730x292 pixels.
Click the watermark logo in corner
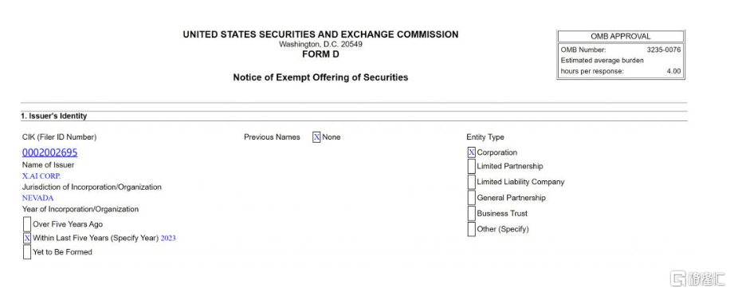[697, 279]
